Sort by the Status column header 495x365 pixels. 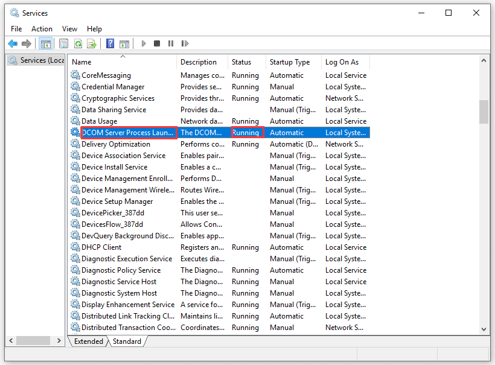pos(246,62)
